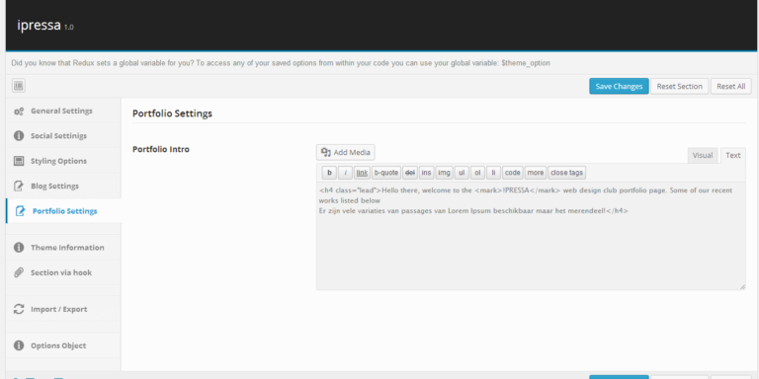Screen dimensions: 759x379
Task: Click the Section via hook paperclip icon
Action: pos(19,272)
